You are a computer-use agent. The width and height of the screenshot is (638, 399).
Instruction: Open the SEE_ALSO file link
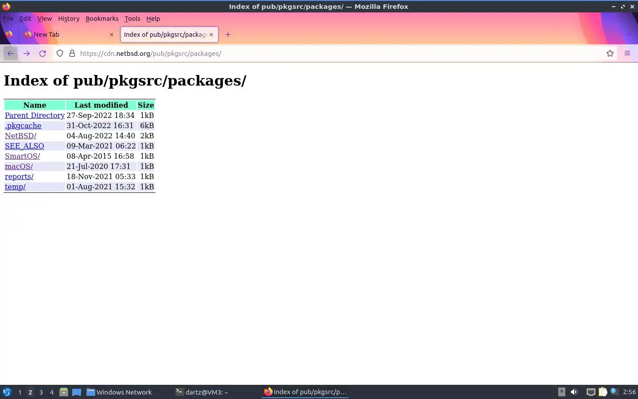24,146
